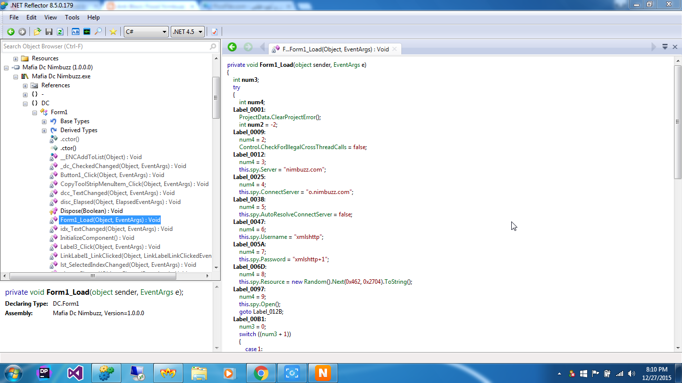Open the code pane tab list dropdown arrow
682x383 pixels.
coord(665,47)
